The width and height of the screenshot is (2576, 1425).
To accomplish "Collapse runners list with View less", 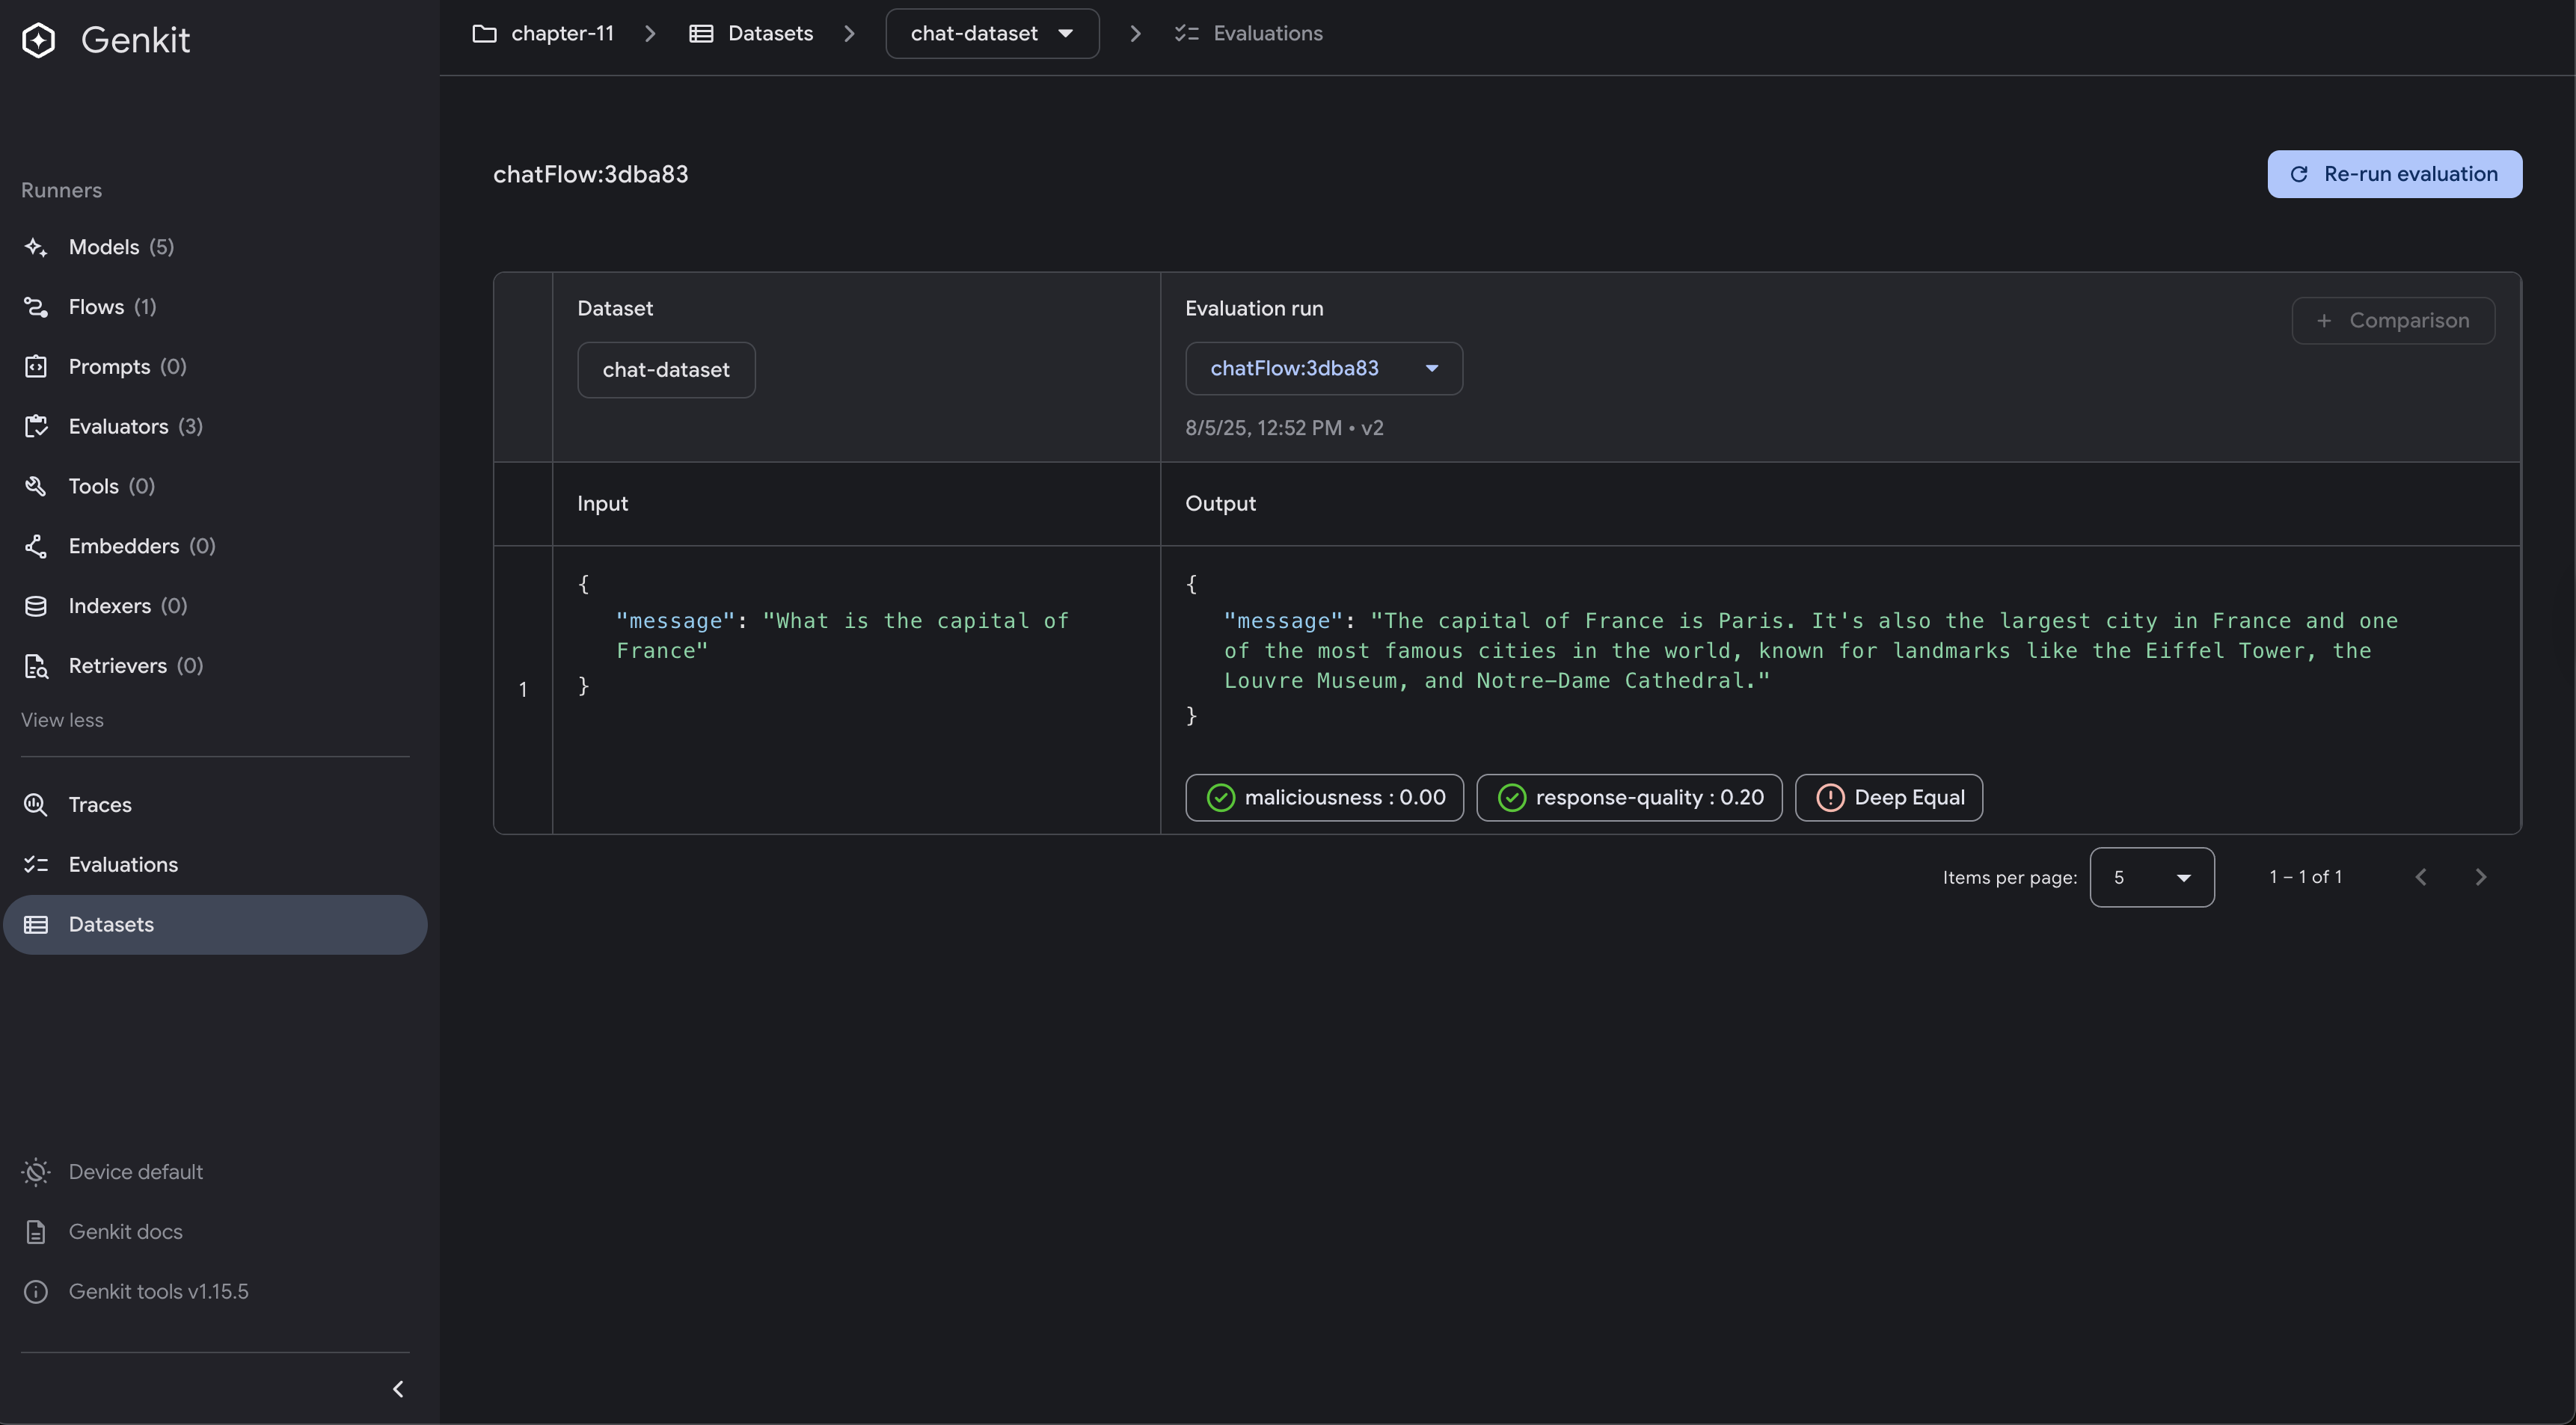I will 62,719.
